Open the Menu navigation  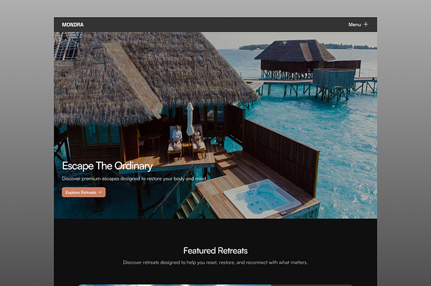coord(358,24)
